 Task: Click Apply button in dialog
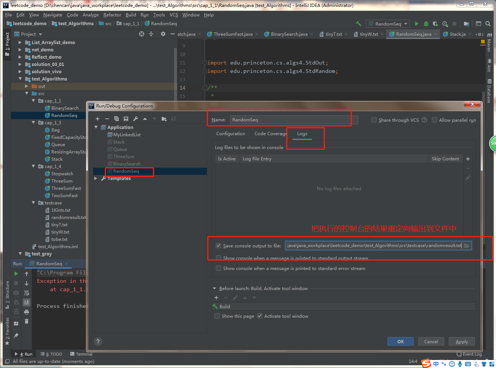point(462,341)
